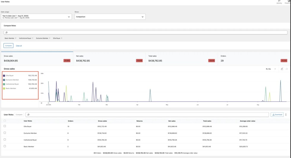This screenshot has height=158, width=291.
Task: Click Institutional Buyer name in table
Action: (30, 140)
